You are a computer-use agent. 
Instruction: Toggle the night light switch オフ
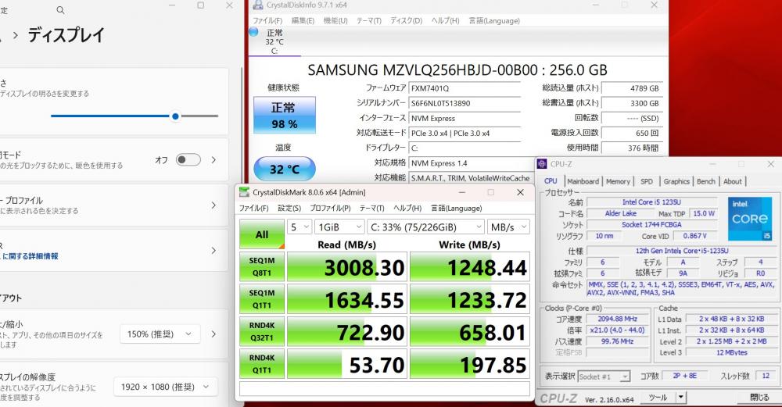click(x=188, y=159)
